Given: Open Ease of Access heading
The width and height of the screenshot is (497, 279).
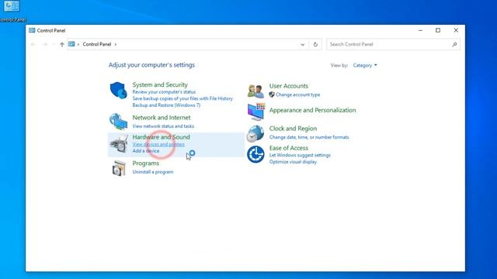Looking at the screenshot, I should [x=289, y=148].
